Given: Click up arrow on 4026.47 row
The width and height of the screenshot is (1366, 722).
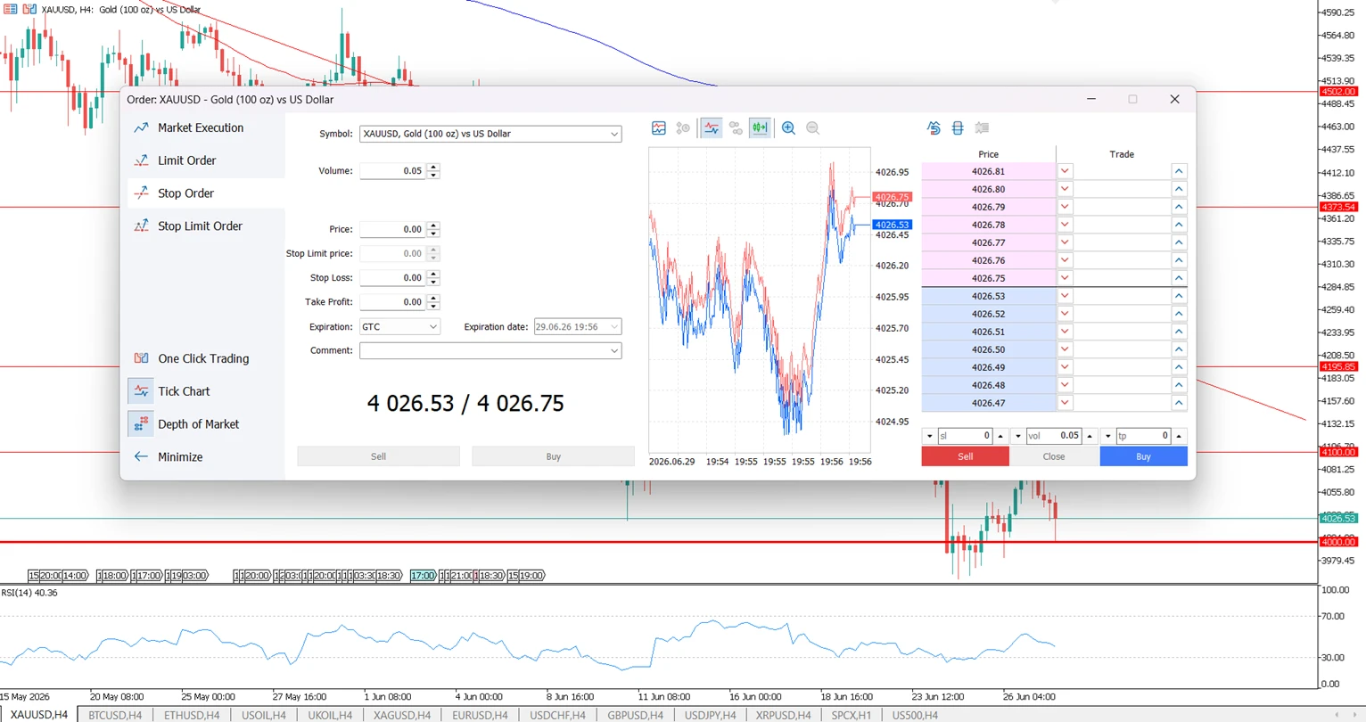Looking at the screenshot, I should 1179,403.
